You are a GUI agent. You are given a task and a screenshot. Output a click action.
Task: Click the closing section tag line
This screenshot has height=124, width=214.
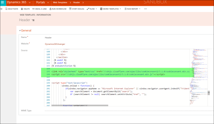[62, 57]
